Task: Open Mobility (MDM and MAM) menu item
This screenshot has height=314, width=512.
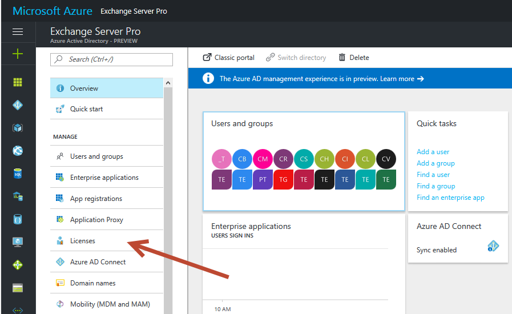Action: 107,304
